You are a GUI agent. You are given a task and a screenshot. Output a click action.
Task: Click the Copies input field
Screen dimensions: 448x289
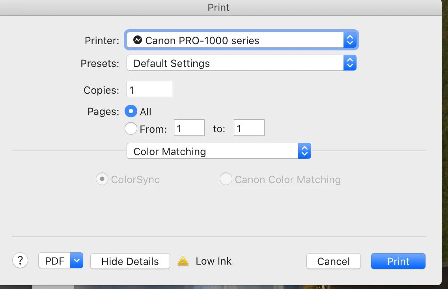coord(150,89)
